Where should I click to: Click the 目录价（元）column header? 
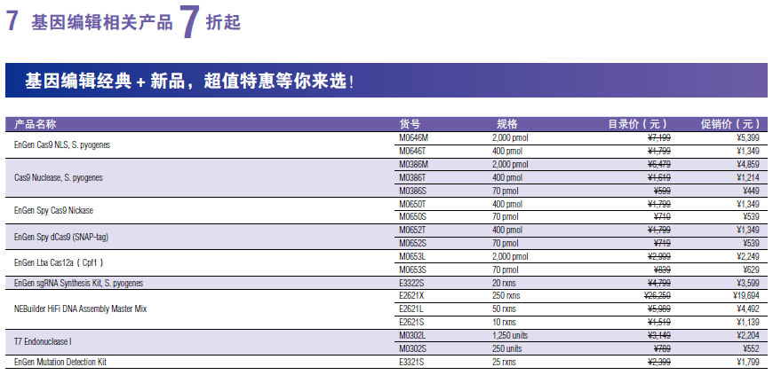638,124
